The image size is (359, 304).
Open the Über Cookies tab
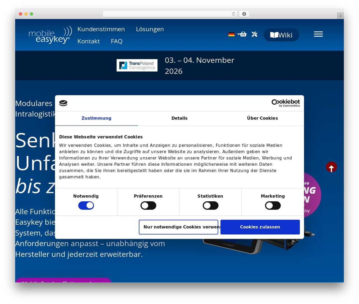pos(263,118)
